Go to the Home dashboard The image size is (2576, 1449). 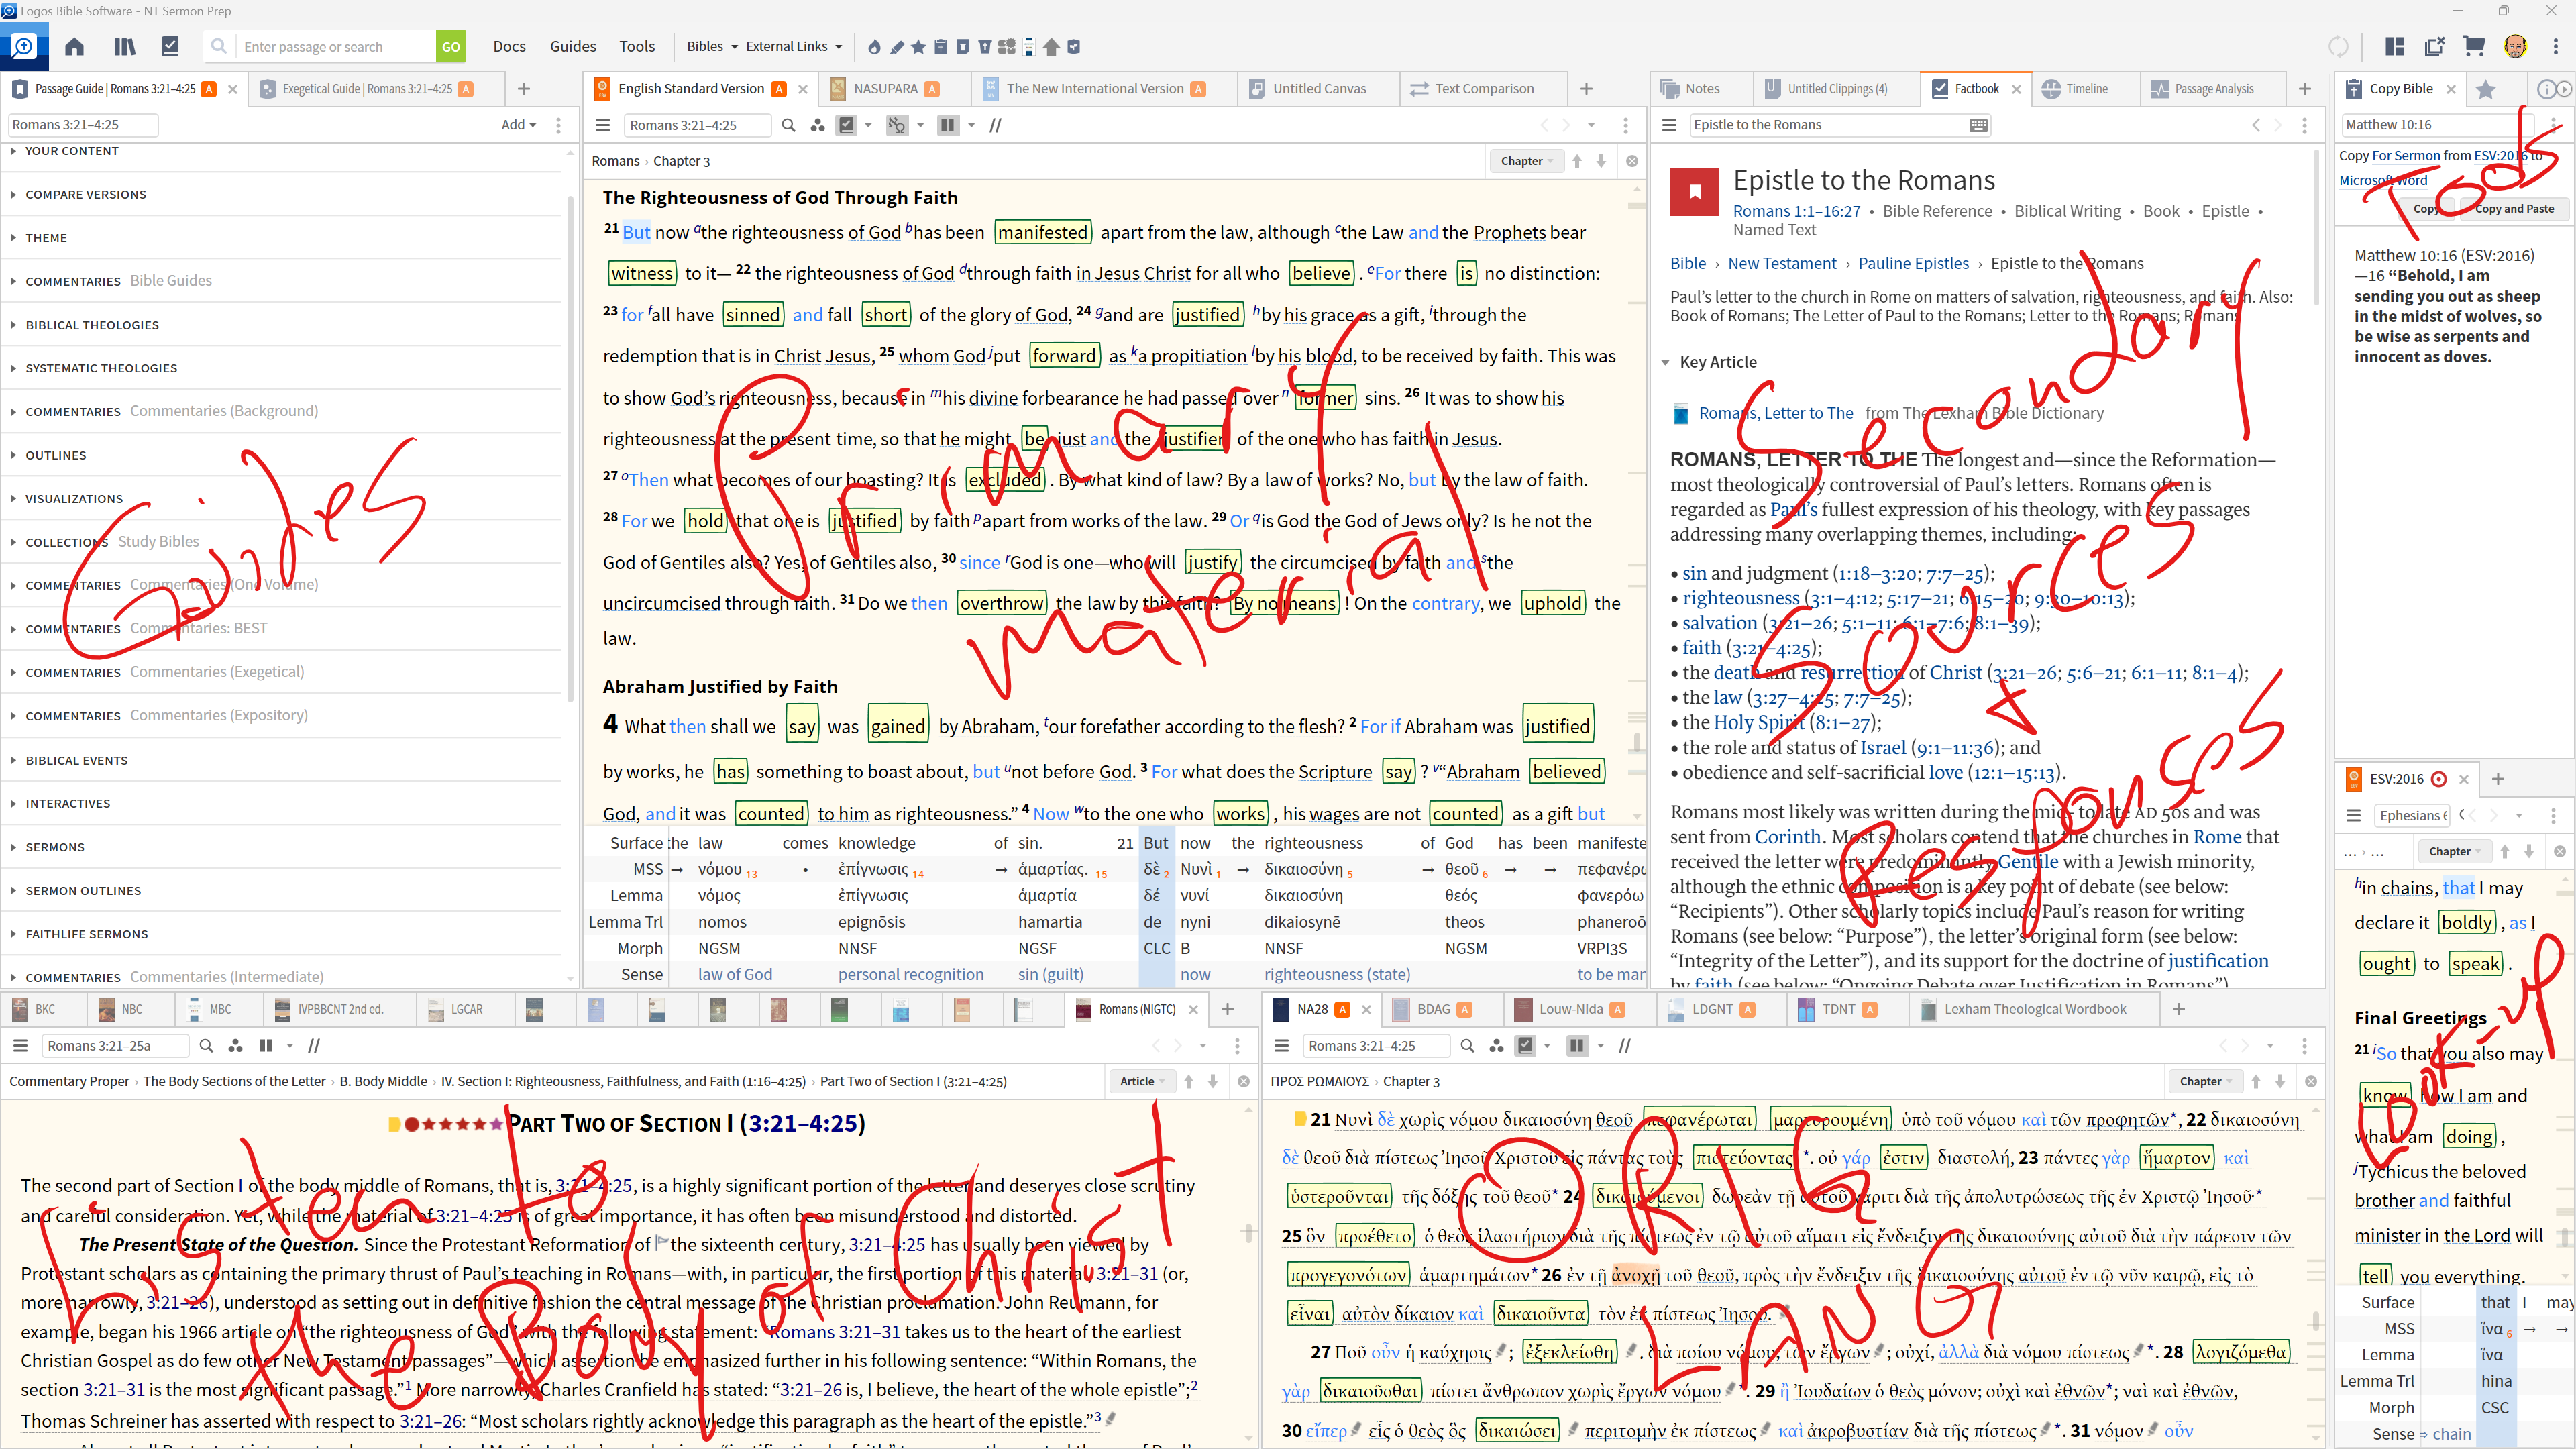tap(74, 46)
